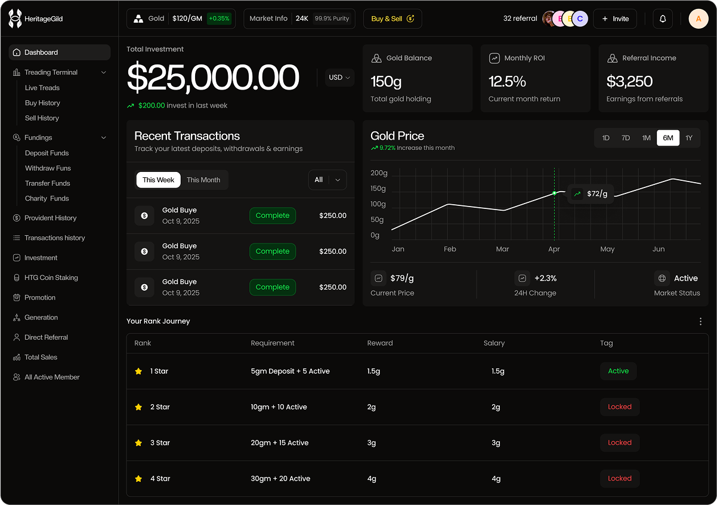Click the Market Status globe icon
The height and width of the screenshot is (505, 717).
tap(661, 278)
